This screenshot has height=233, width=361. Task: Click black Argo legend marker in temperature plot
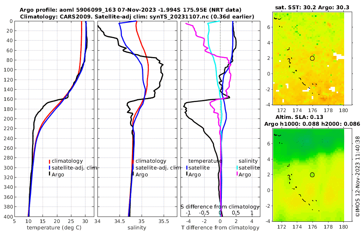click(49, 174)
